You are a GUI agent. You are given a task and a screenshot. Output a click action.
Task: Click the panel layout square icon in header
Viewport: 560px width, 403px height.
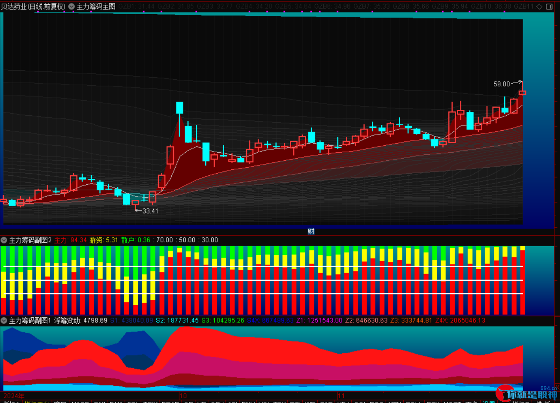coord(549,6)
